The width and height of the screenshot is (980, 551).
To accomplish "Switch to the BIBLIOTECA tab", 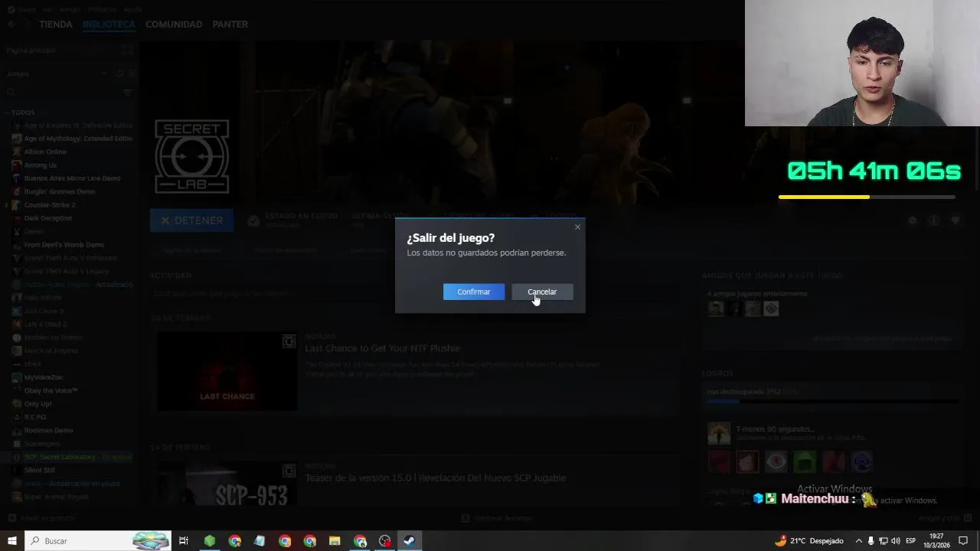I will point(109,24).
